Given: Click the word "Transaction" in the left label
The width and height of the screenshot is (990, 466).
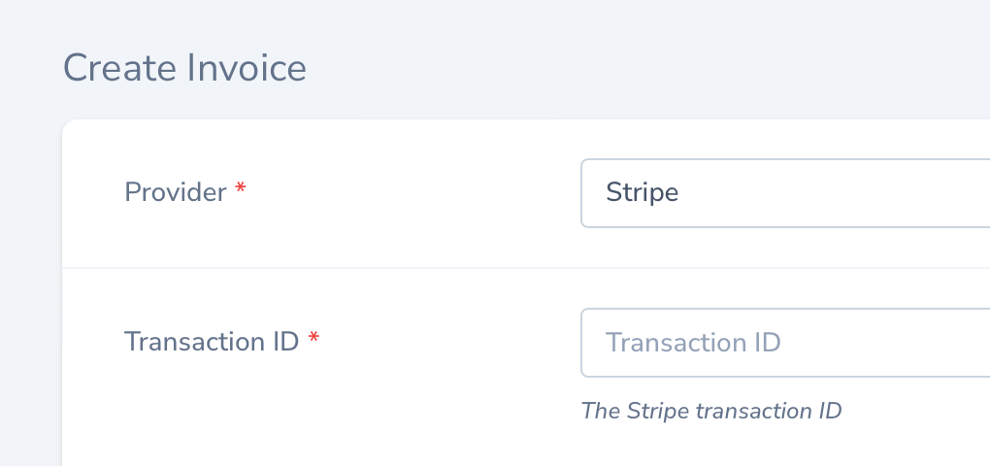Looking at the screenshot, I should click(x=185, y=342).
